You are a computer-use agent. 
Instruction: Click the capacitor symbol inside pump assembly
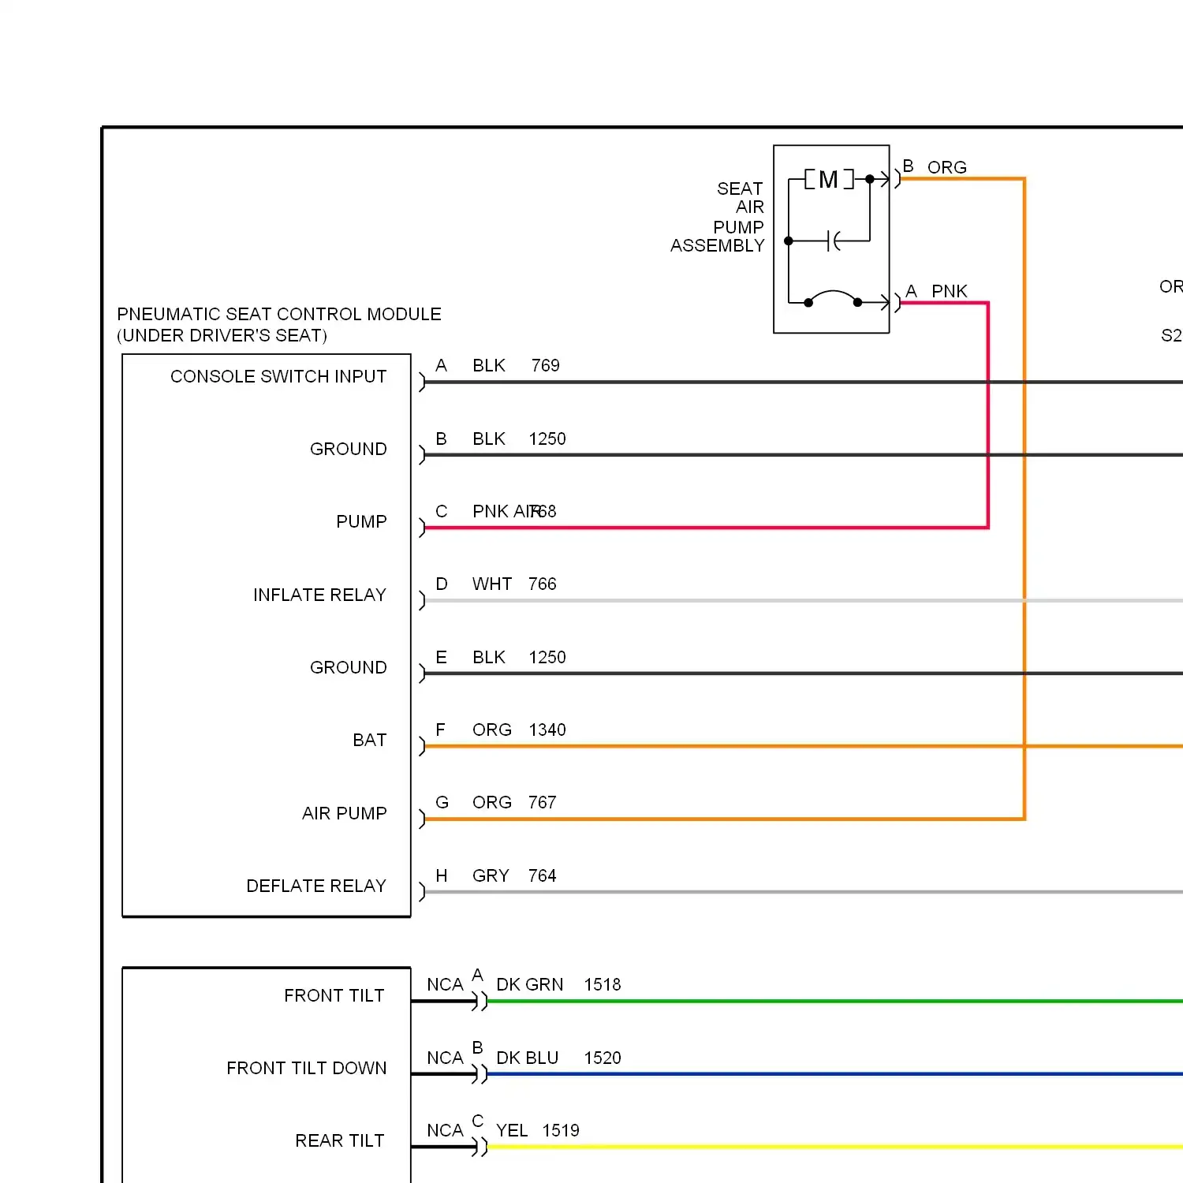833,241
